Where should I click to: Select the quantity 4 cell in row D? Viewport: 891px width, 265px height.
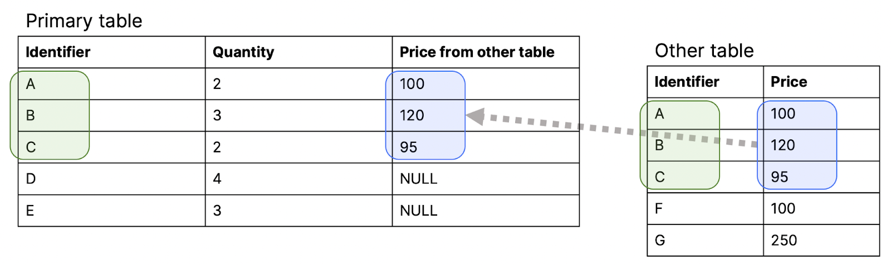pos(217,179)
